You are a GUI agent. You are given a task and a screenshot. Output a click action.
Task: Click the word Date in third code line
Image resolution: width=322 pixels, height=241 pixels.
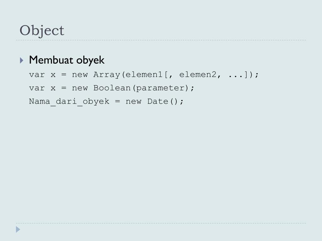point(158,101)
